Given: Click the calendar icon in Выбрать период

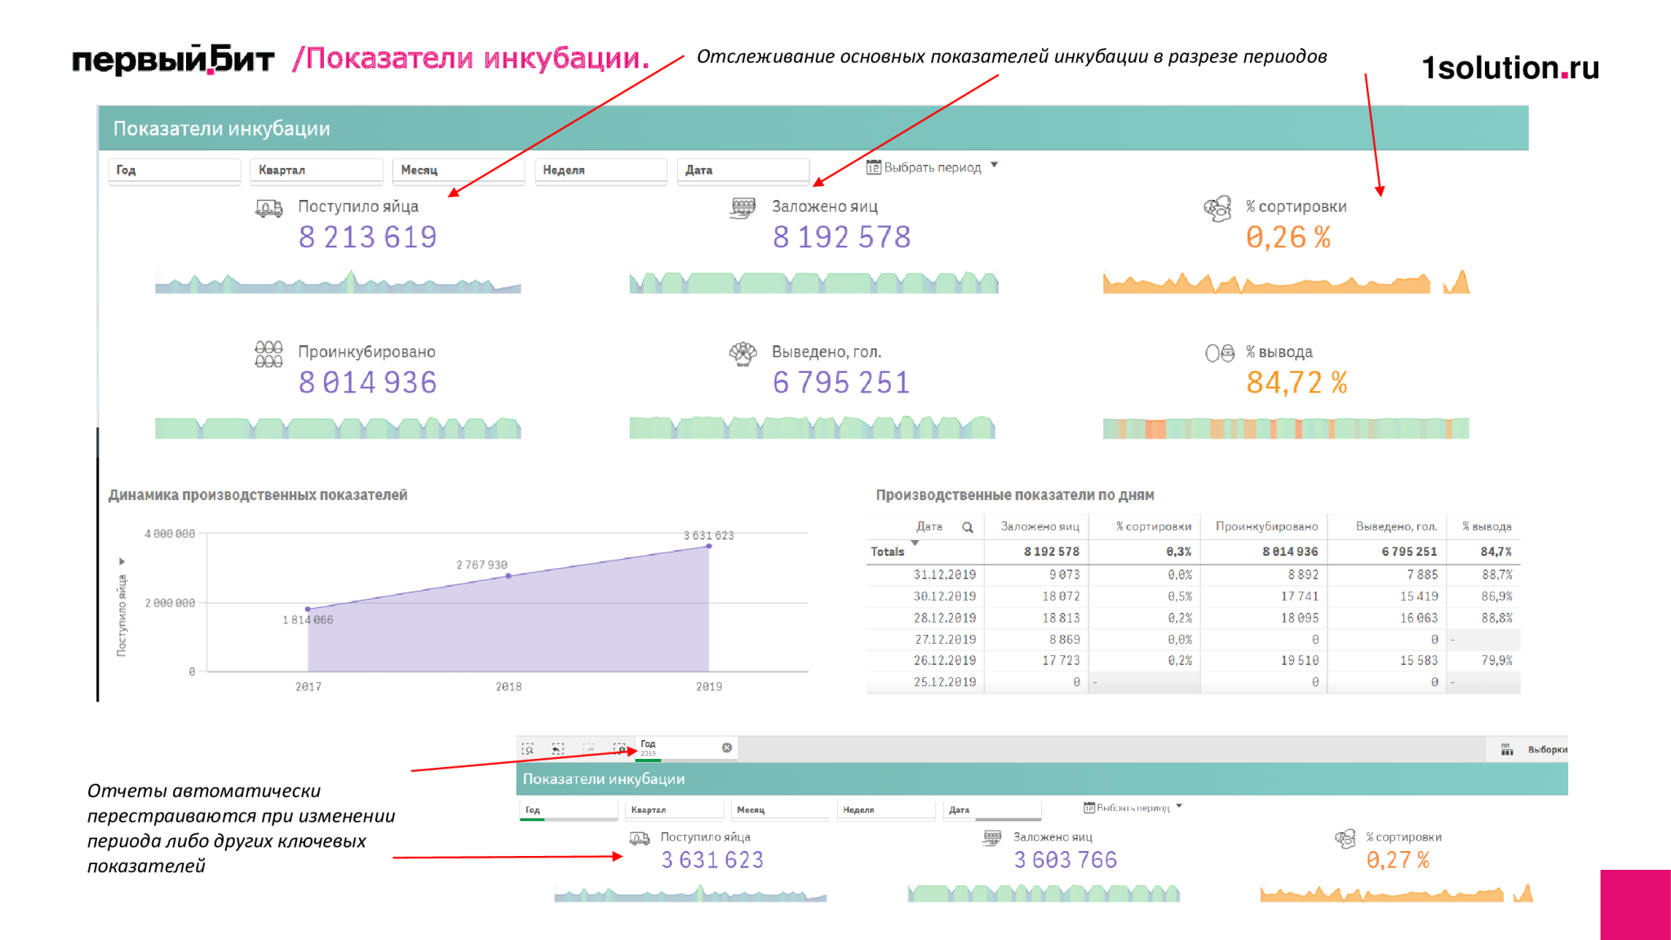Looking at the screenshot, I should point(874,167).
